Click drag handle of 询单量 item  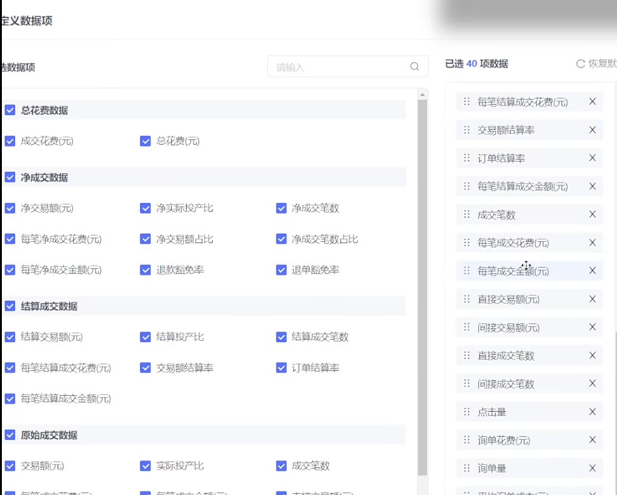click(x=467, y=468)
